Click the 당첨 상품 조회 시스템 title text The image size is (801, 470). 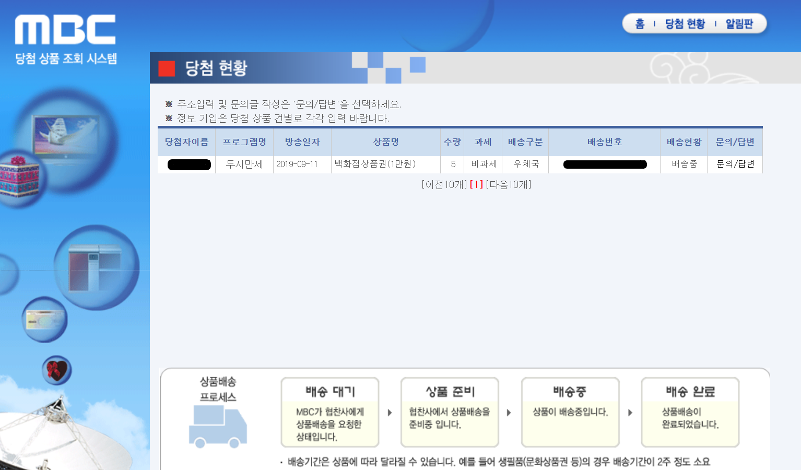tap(66, 58)
